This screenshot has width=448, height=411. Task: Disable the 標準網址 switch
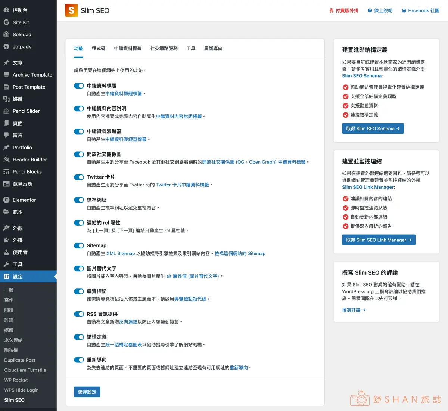79,200
